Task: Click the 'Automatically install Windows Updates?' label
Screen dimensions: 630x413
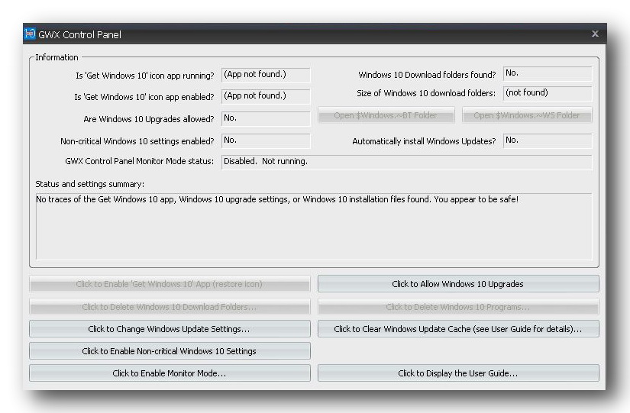Action: [x=424, y=141]
